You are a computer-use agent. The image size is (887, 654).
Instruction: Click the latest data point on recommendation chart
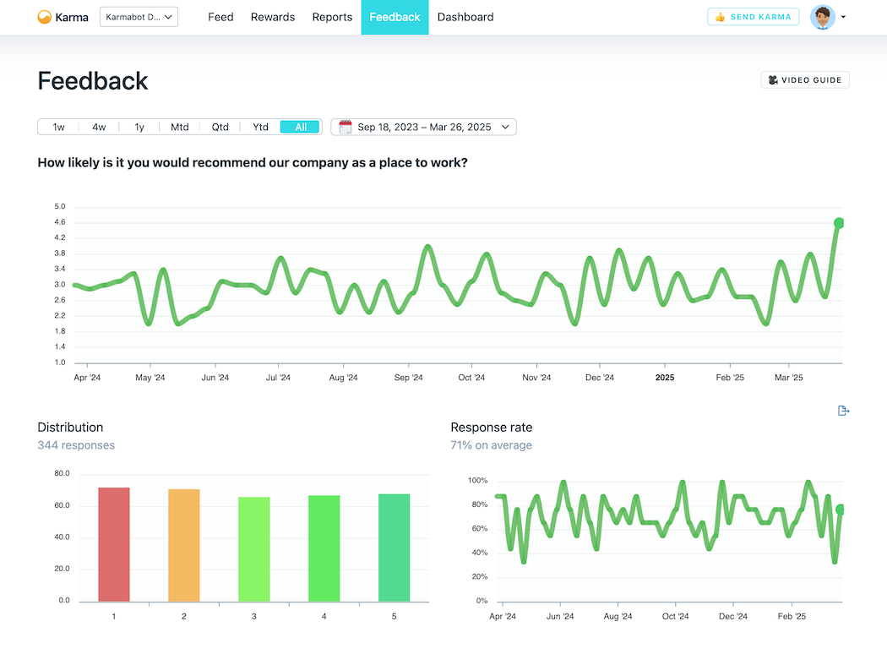[x=839, y=223]
